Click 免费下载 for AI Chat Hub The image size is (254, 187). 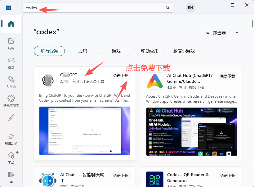pos(228,76)
